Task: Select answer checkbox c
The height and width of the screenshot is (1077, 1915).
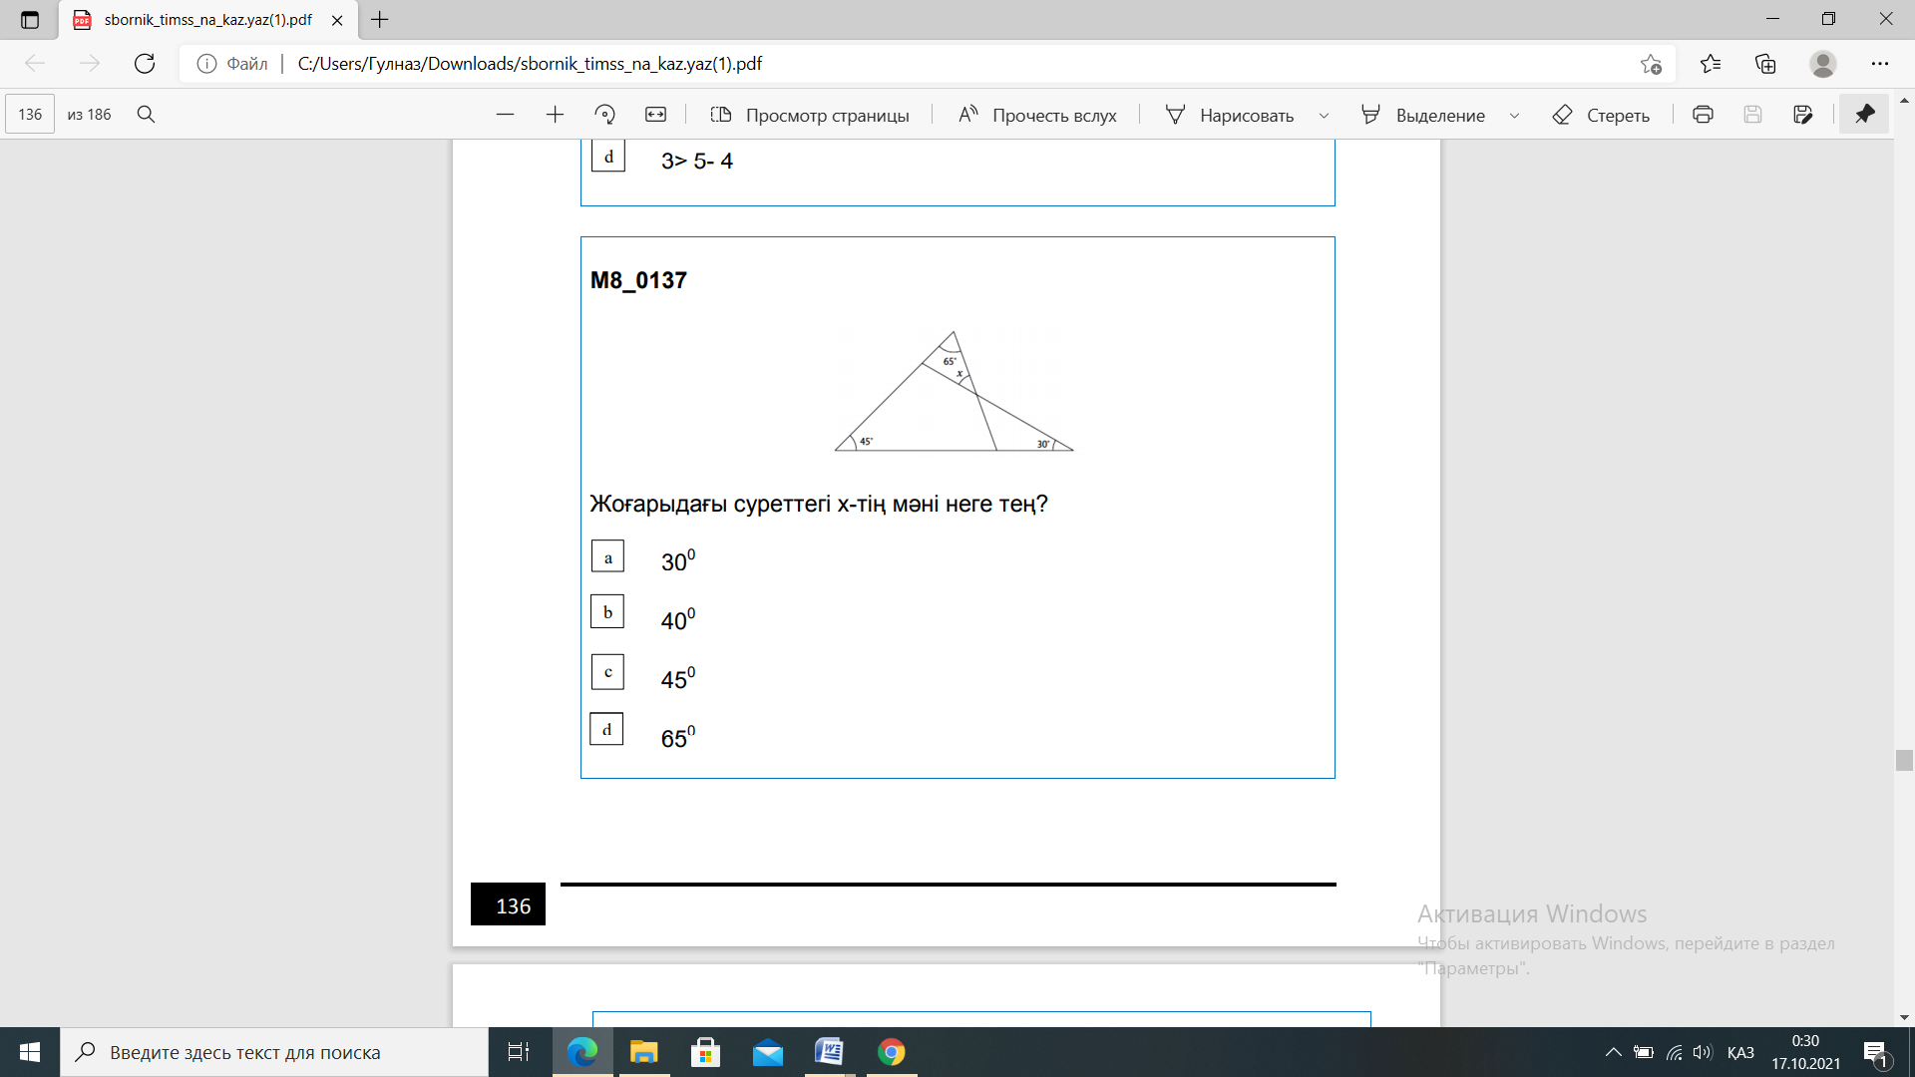Action: pyautogui.click(x=607, y=671)
